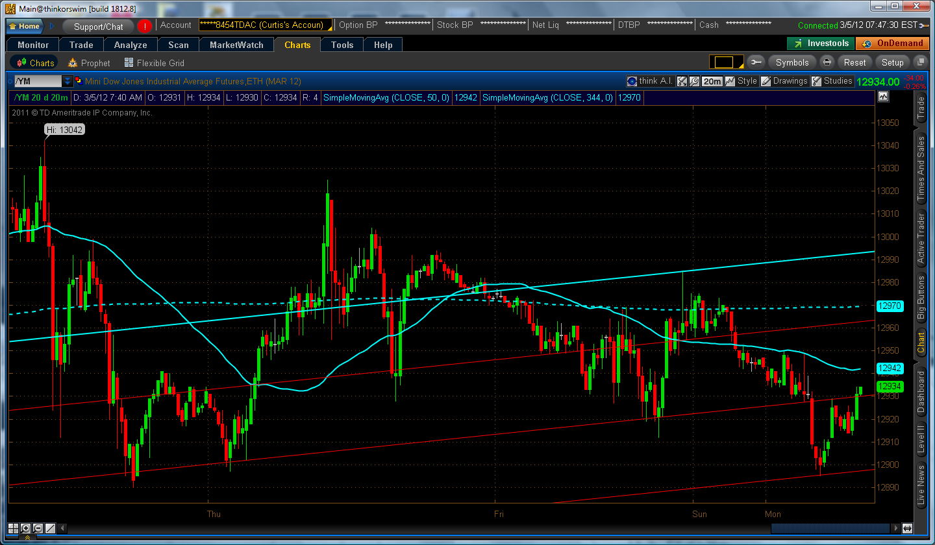Open the Drawings menu
Screen dimensions: 935x545
[x=784, y=81]
